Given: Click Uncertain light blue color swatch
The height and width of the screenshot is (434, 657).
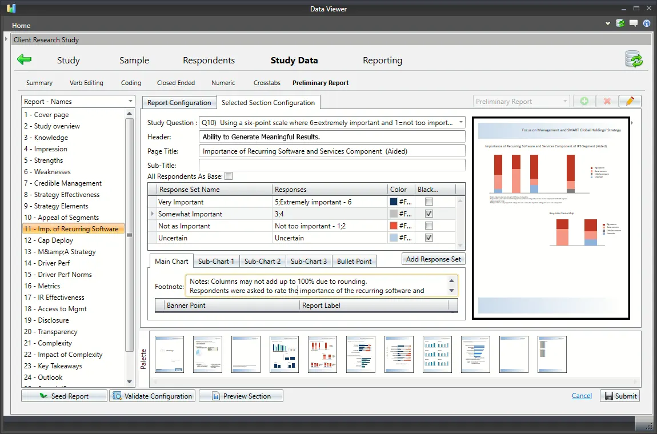Looking at the screenshot, I should [394, 238].
